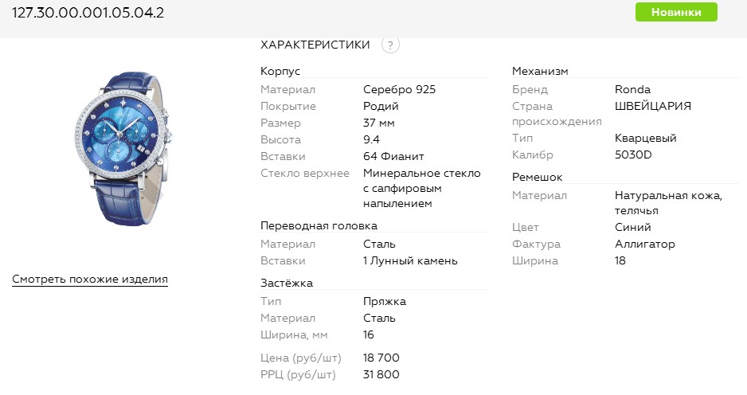Click the 1 Лунный камень value
Image resolution: width=747 pixels, height=395 pixels.
pyautogui.click(x=410, y=260)
